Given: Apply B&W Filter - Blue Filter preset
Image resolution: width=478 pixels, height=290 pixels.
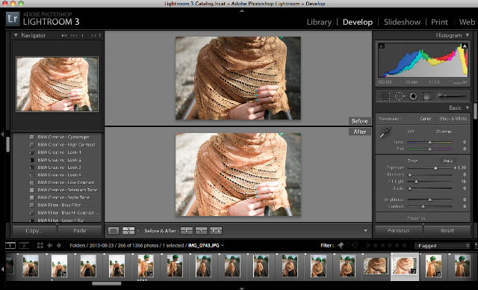Looking at the screenshot, I should click(60, 206).
